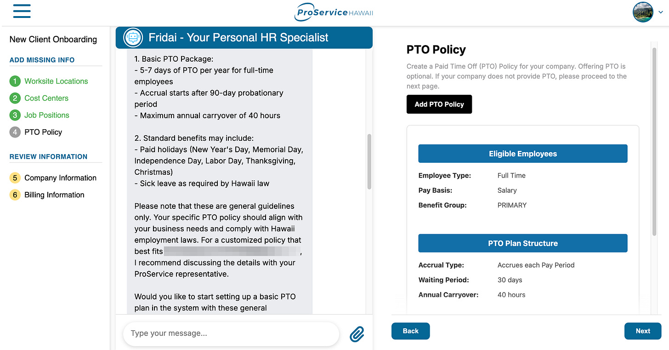Screen dimensions: 669x350
Task: Click the ProService Hawaii logo
Action: pyautogui.click(x=334, y=12)
